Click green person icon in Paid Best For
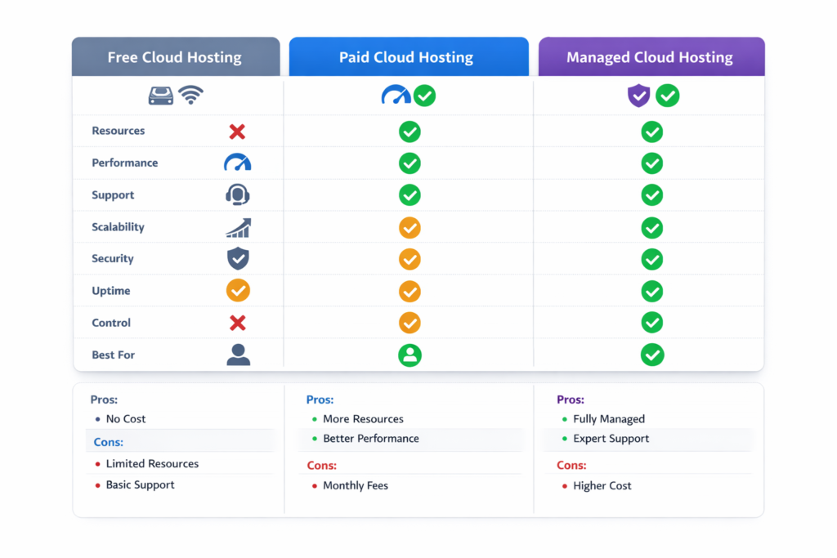Viewport: 837px width, 558px height. click(410, 355)
